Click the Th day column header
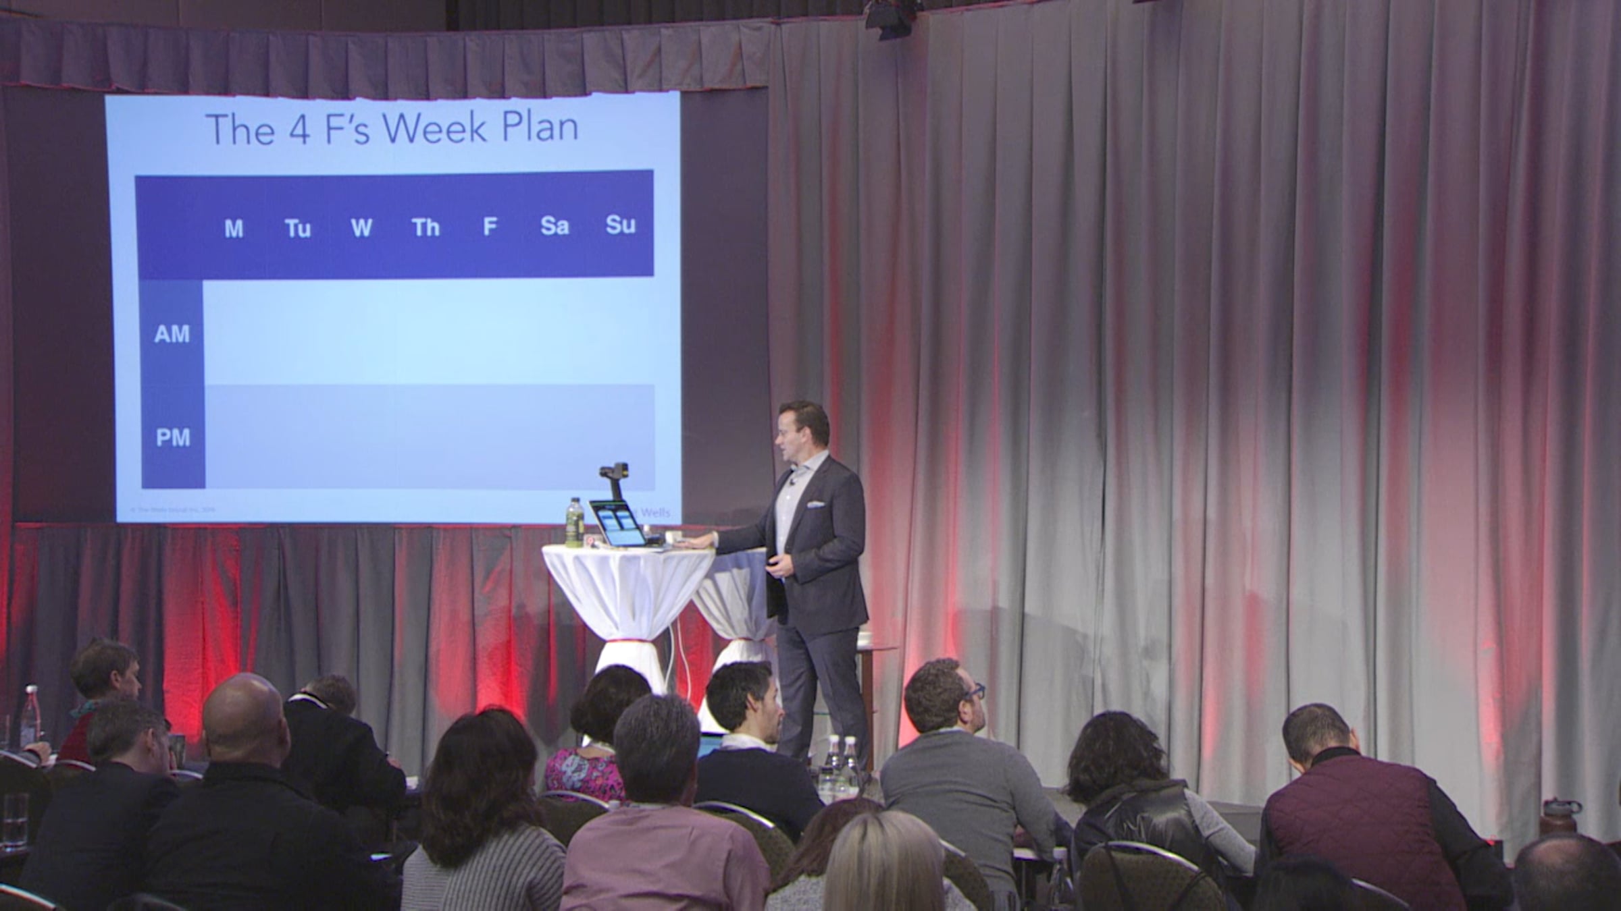The height and width of the screenshot is (911, 1621). click(426, 227)
